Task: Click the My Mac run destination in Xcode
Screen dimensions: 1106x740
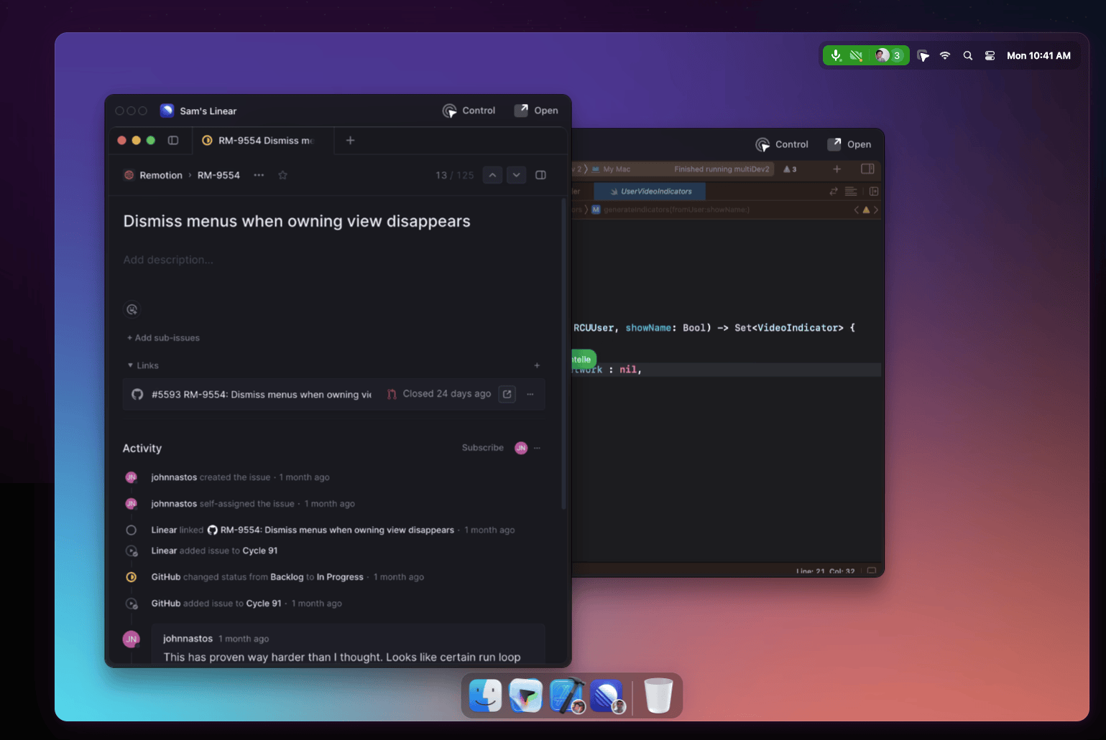Action: pos(611,169)
